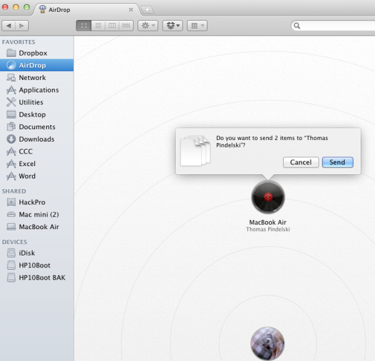375x361 pixels.
Task: Select HackPro under Shared
Action: (37, 202)
